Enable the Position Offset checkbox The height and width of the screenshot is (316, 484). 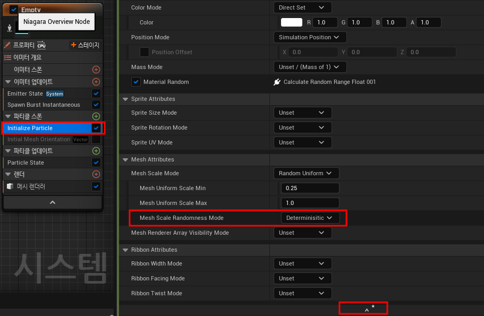(x=145, y=52)
